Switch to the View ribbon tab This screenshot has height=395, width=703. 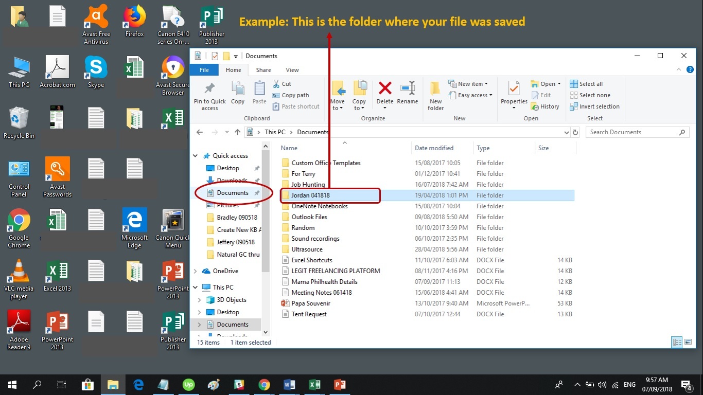click(292, 69)
